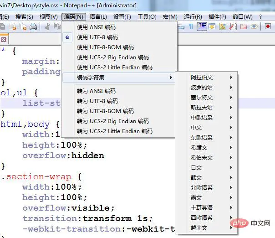275x238 pixels.
Task: Open the 设置(T) menu
Action: coord(122,17)
